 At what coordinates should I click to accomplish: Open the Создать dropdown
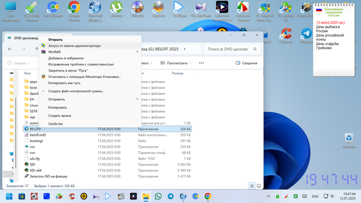click(19, 63)
